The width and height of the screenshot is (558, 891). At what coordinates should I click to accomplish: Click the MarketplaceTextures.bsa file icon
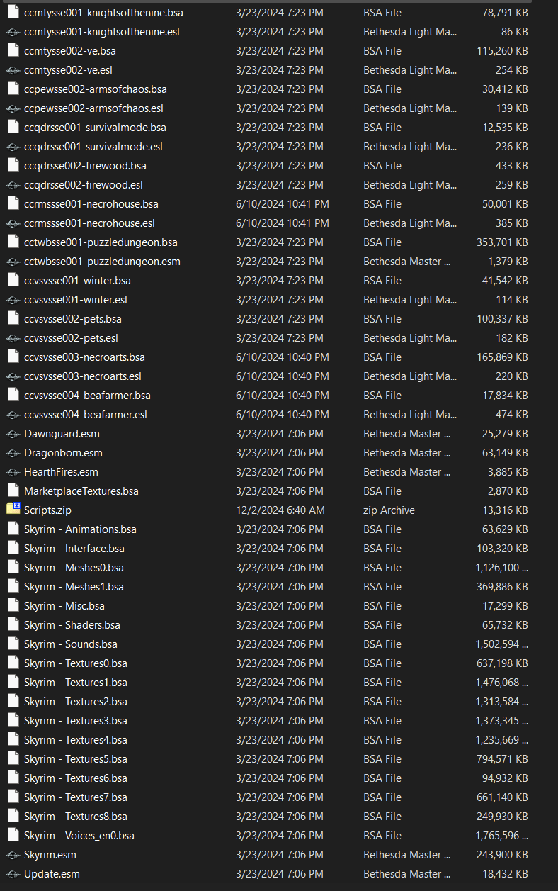point(13,491)
